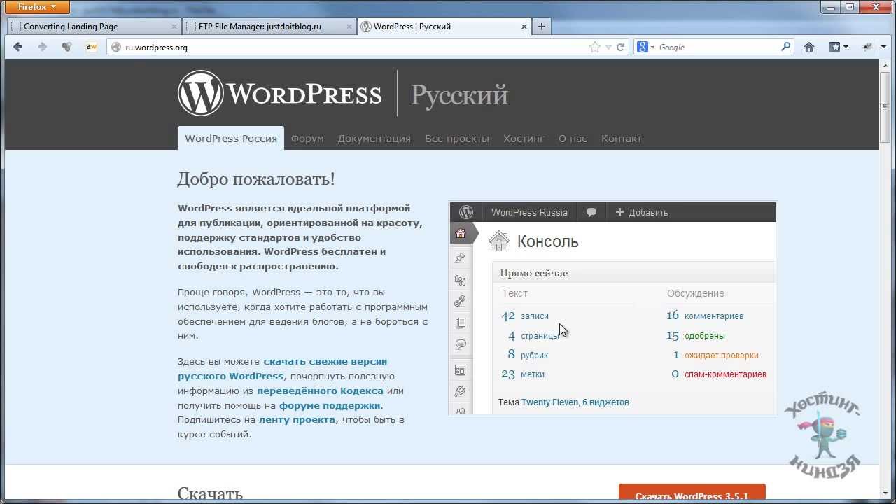Open the Документация menu item
Viewport: 896px width, 504px height.
pos(374,139)
